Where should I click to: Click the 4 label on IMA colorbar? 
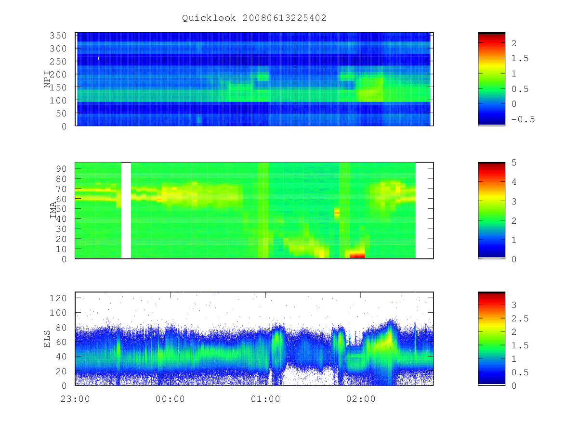pyautogui.click(x=514, y=182)
